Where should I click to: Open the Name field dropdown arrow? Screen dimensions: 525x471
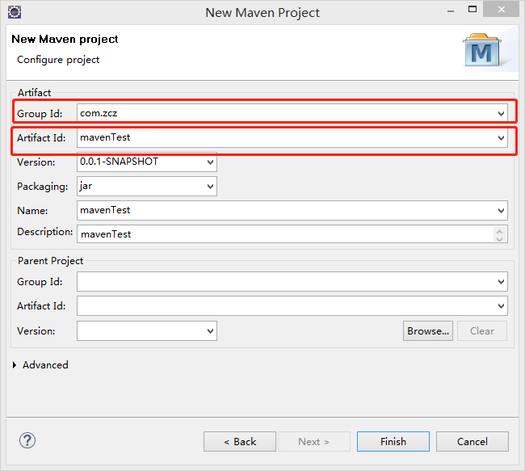point(501,210)
